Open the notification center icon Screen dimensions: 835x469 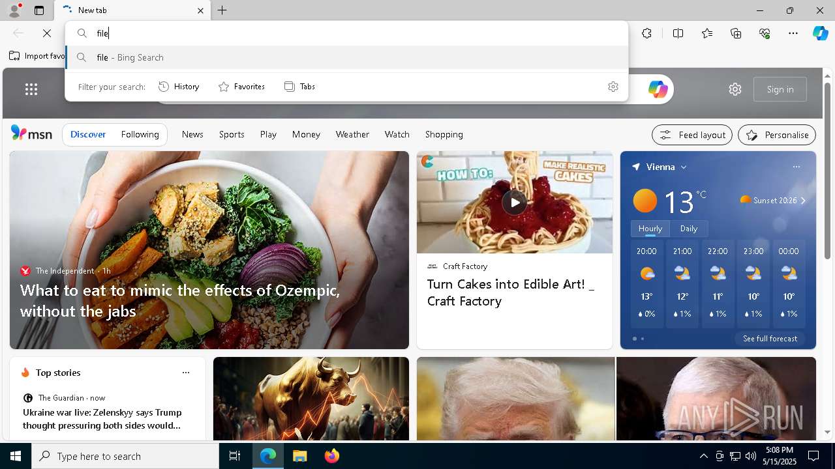point(813,456)
